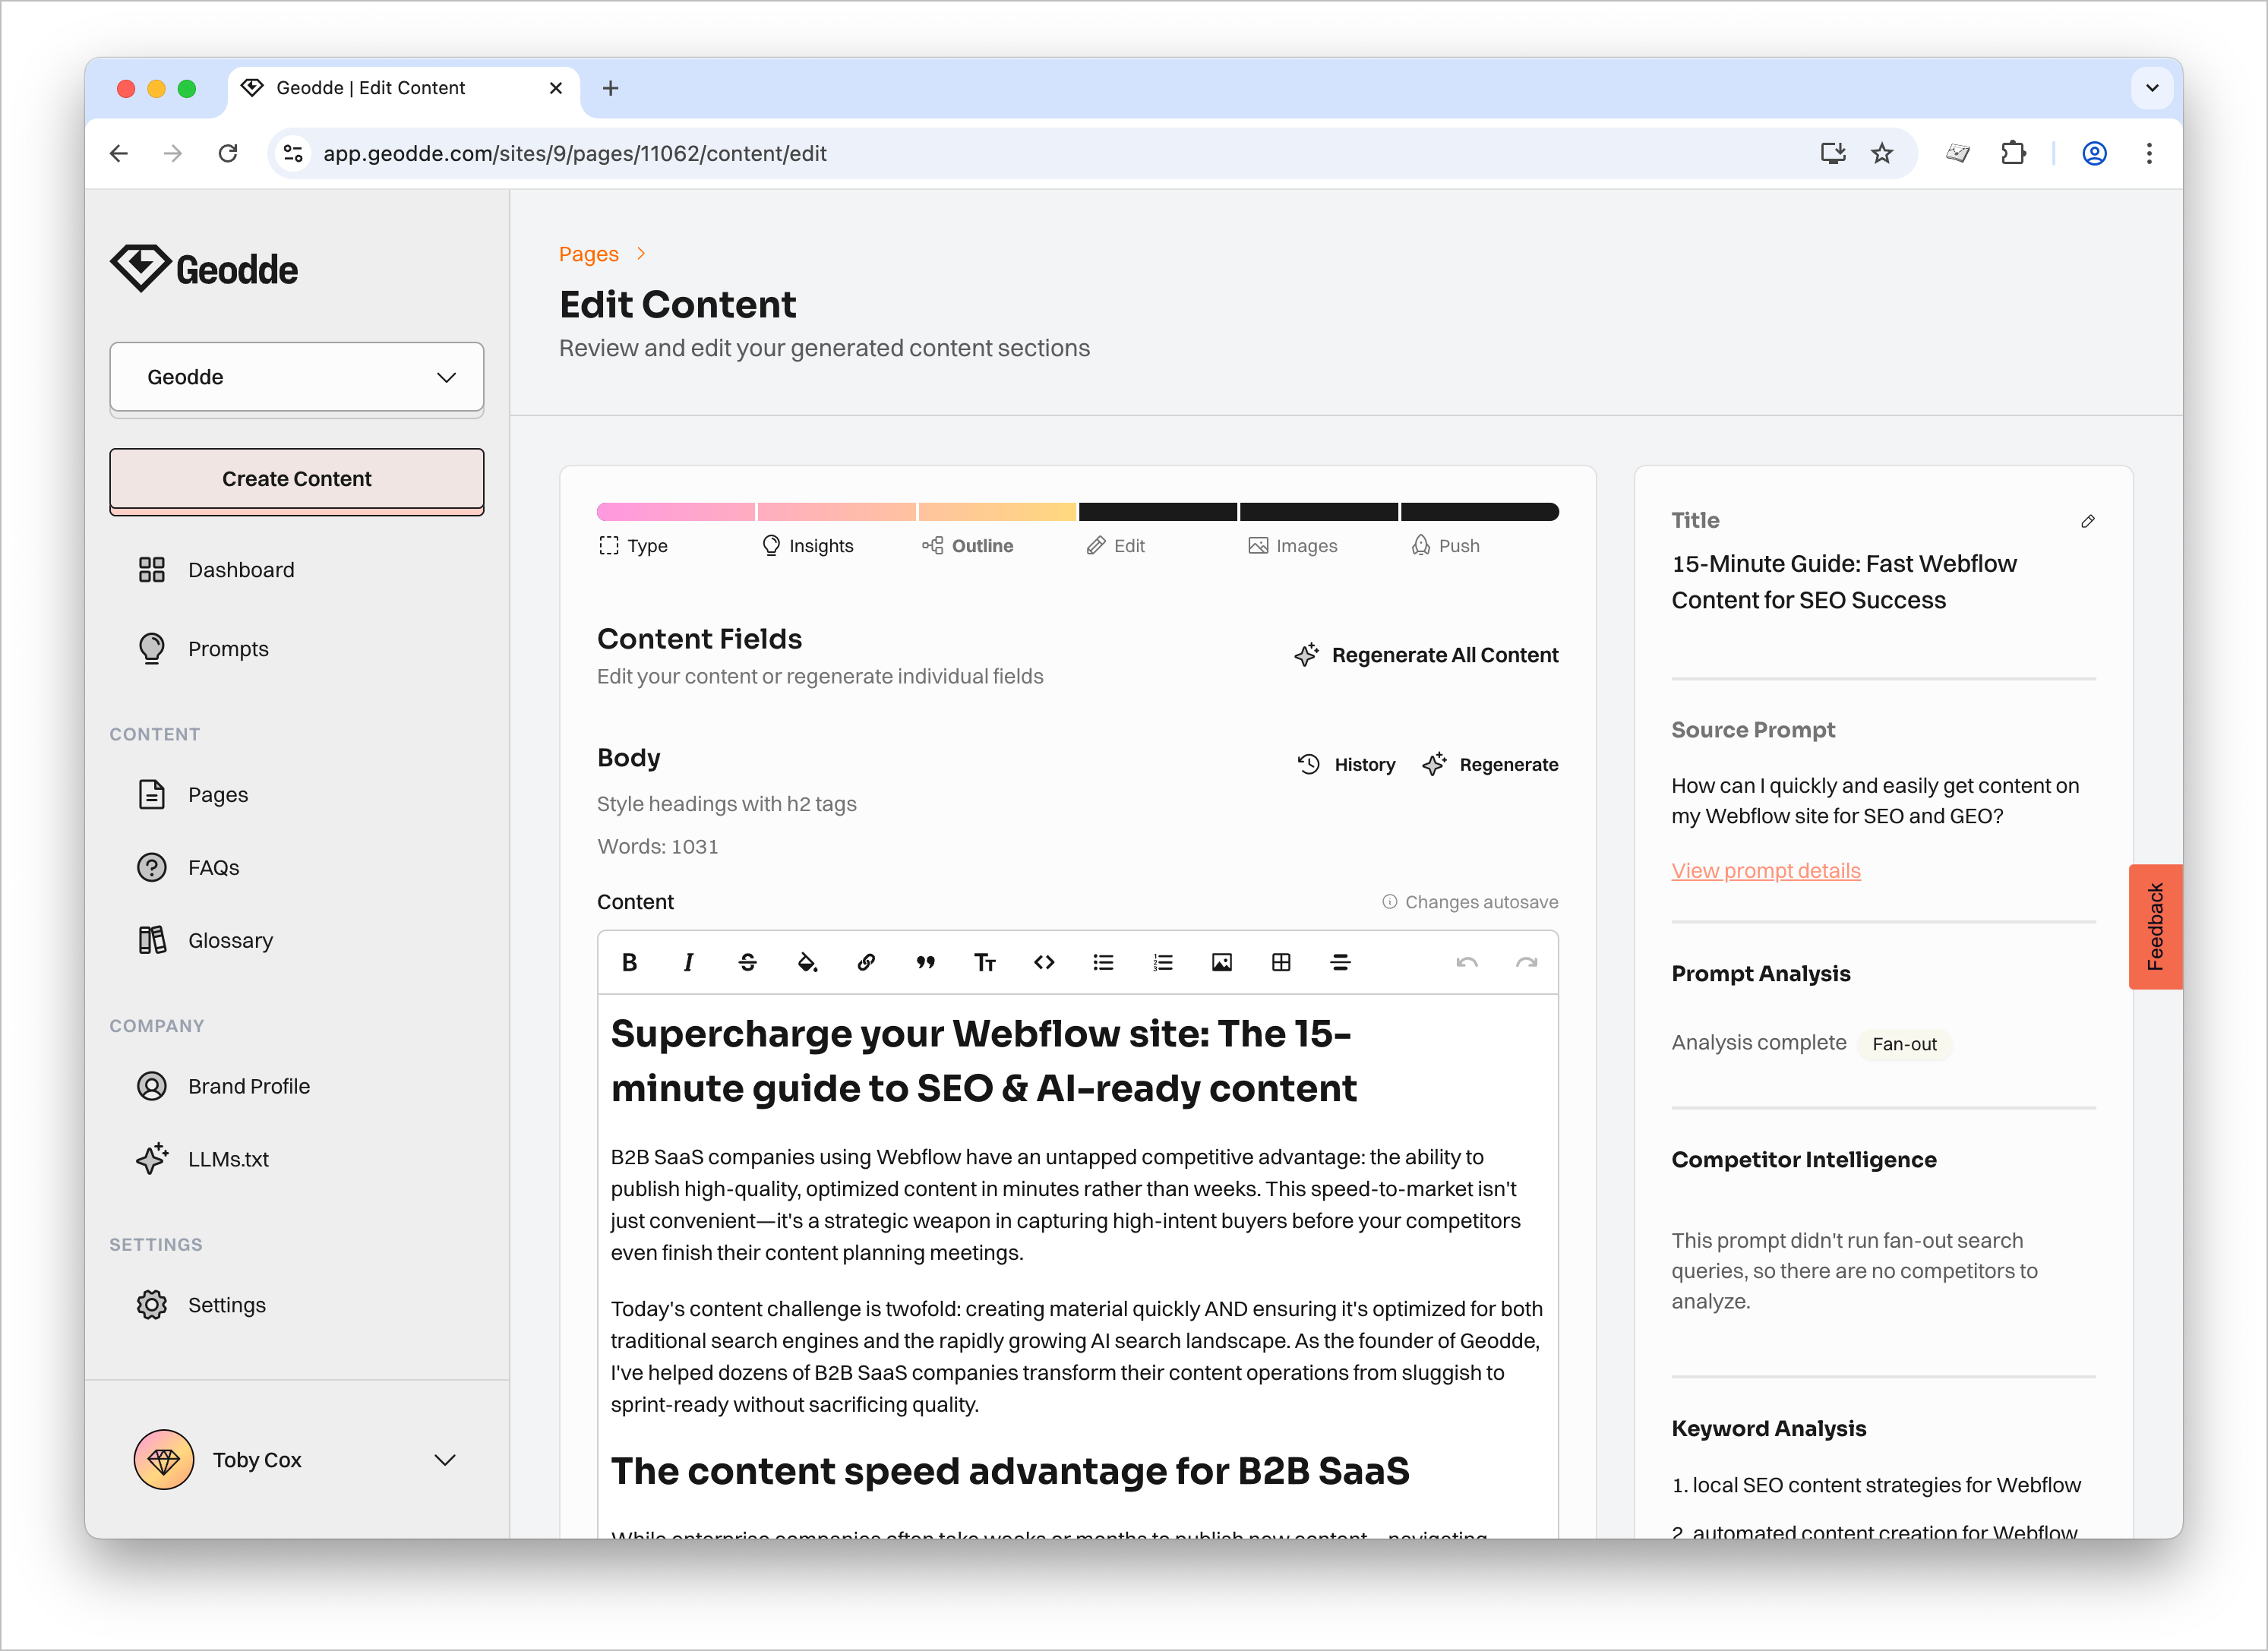This screenshot has width=2268, height=1651.
Task: Apply italic formatting in content editor
Action: (x=688, y=962)
